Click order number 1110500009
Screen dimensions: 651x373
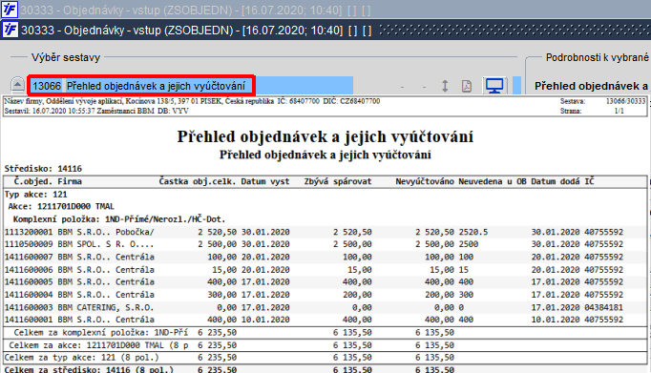click(29, 244)
